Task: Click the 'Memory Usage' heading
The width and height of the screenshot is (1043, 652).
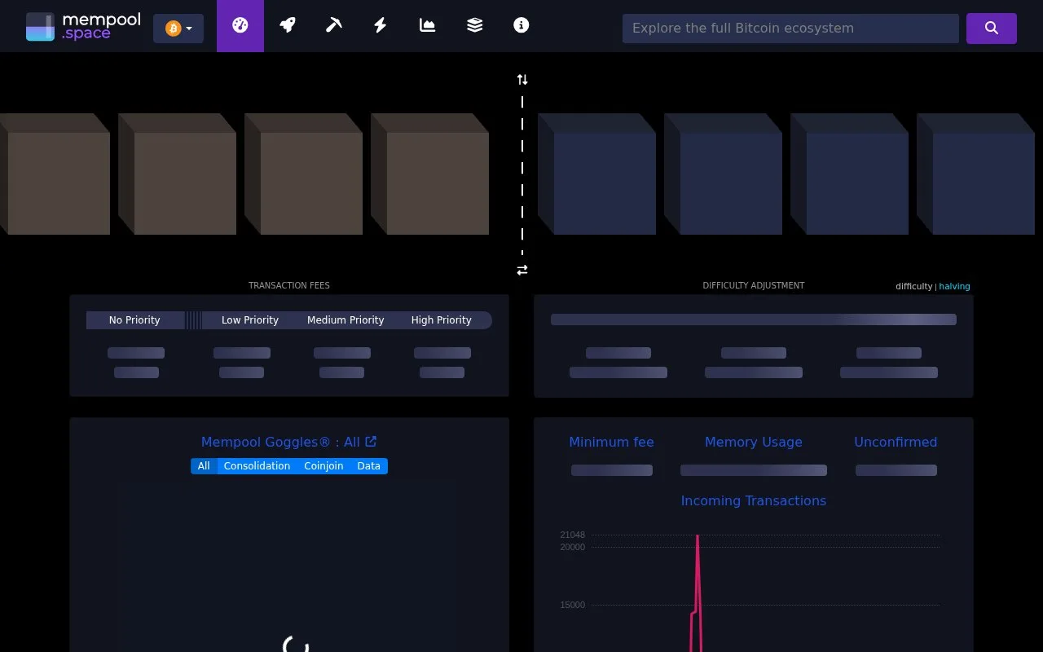Action: (754, 442)
